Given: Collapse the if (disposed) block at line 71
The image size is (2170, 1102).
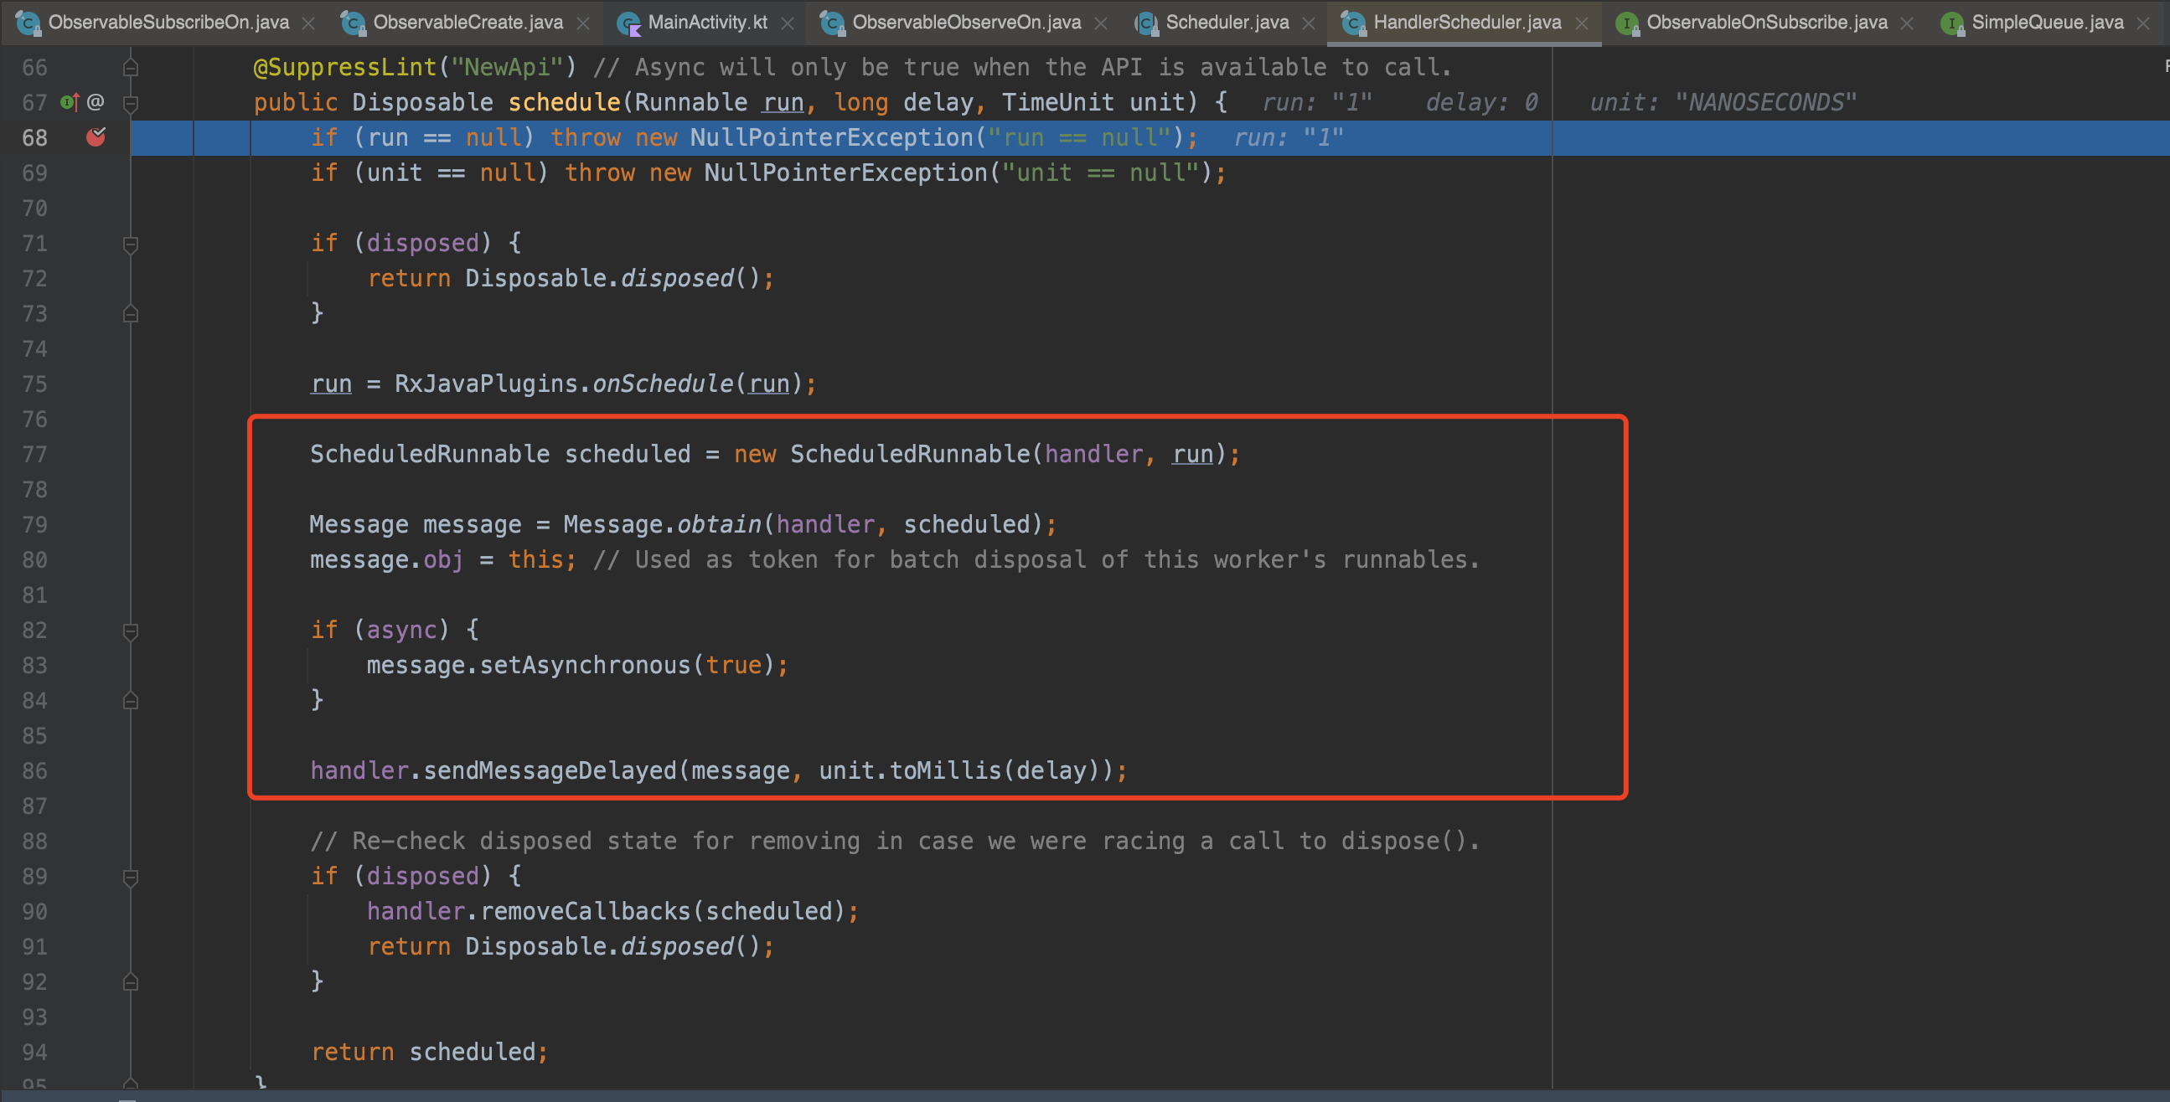Looking at the screenshot, I should (x=131, y=244).
